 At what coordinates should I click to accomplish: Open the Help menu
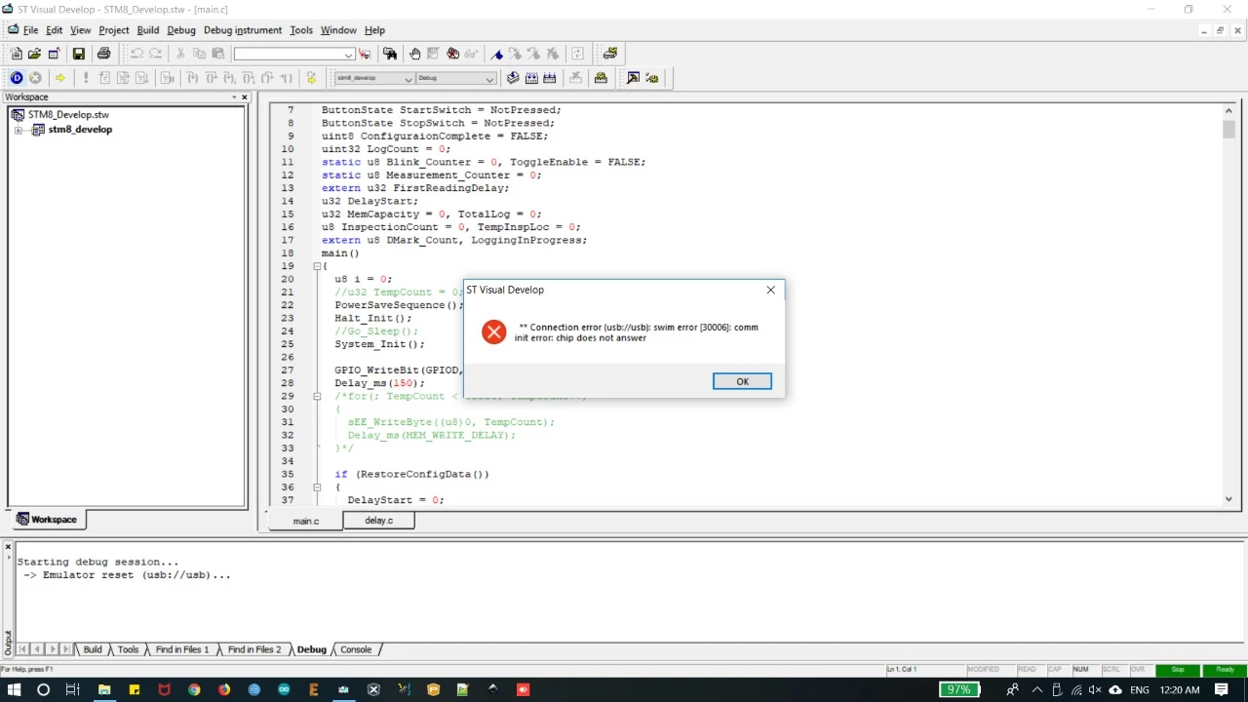point(374,30)
